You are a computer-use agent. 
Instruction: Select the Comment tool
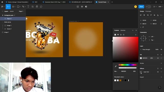[41, 7]
